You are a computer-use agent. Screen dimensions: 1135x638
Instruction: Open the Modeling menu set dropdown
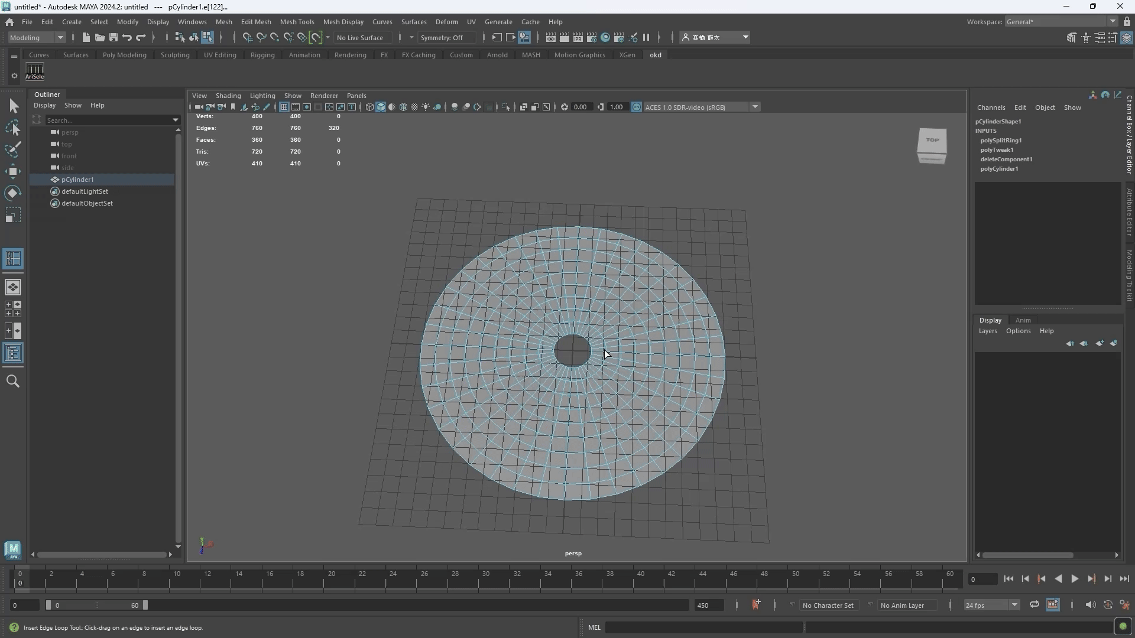click(37, 37)
